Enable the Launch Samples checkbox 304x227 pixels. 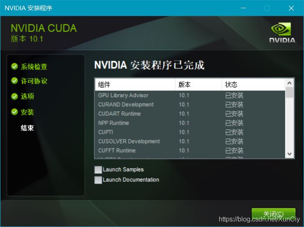[x=98, y=170]
